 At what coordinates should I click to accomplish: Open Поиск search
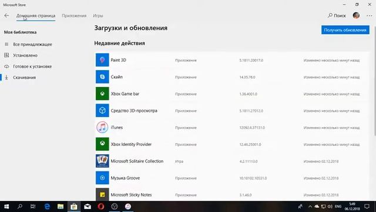(337, 16)
